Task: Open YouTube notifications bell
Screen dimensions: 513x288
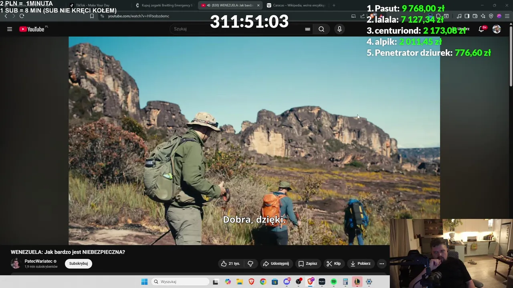Action: (x=481, y=29)
